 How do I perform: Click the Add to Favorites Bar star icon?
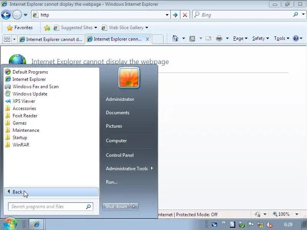pos(47,28)
